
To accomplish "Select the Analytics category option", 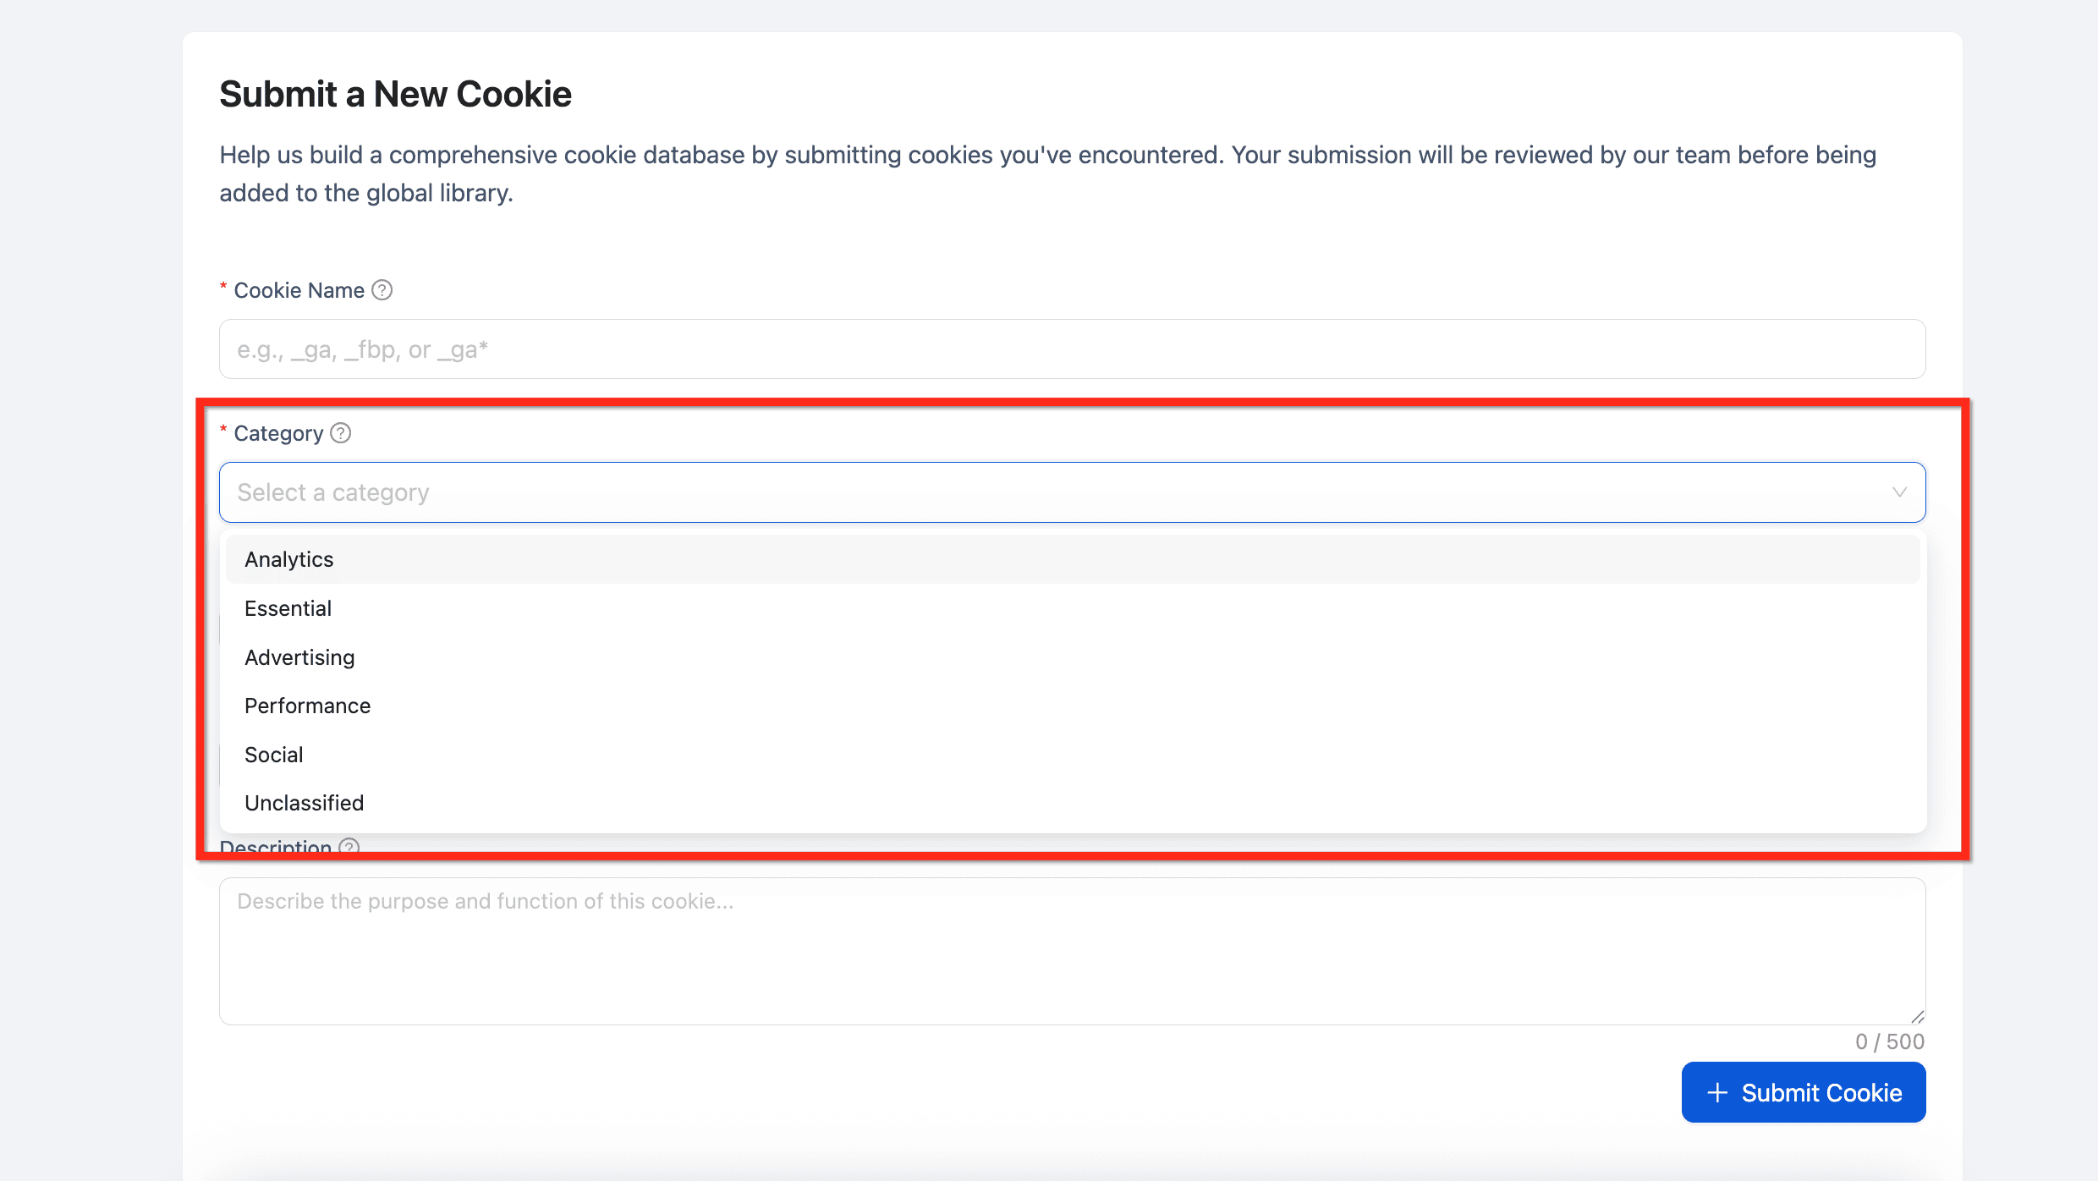I will tap(288, 559).
